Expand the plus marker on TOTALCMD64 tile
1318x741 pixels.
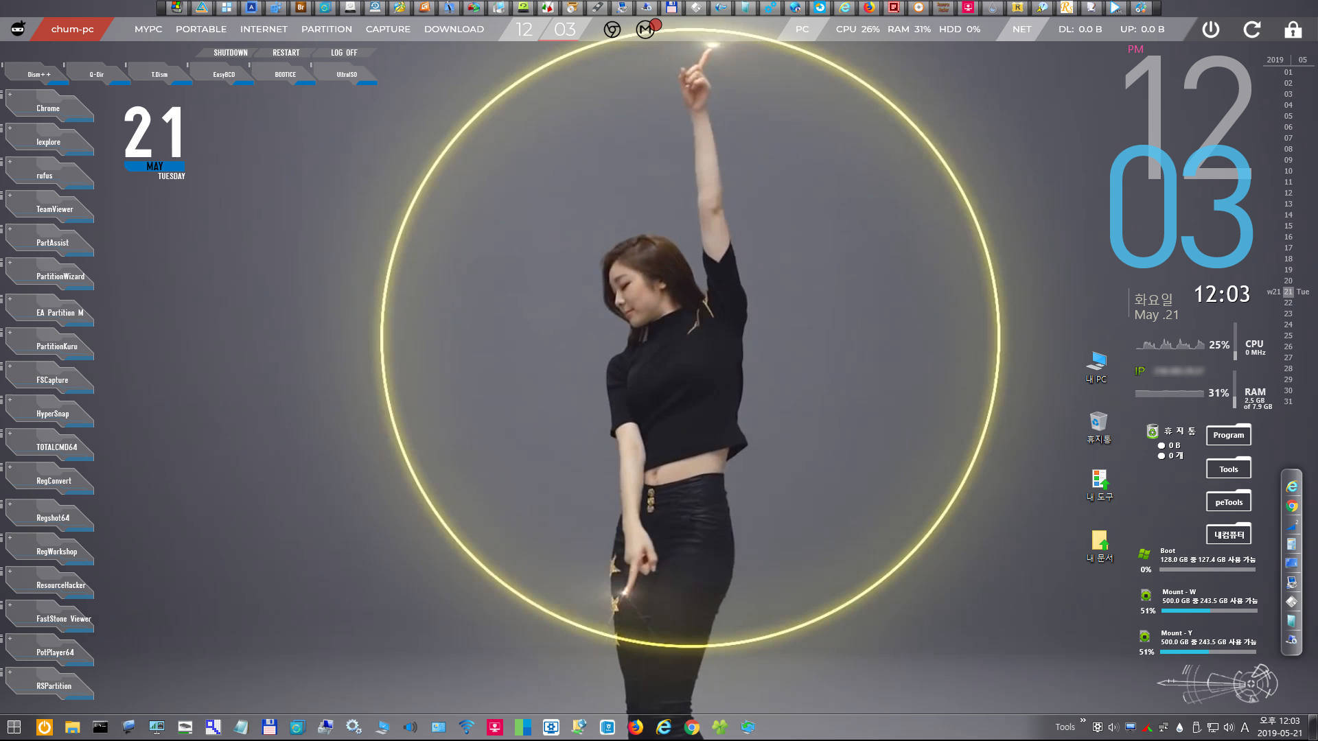click(x=10, y=434)
